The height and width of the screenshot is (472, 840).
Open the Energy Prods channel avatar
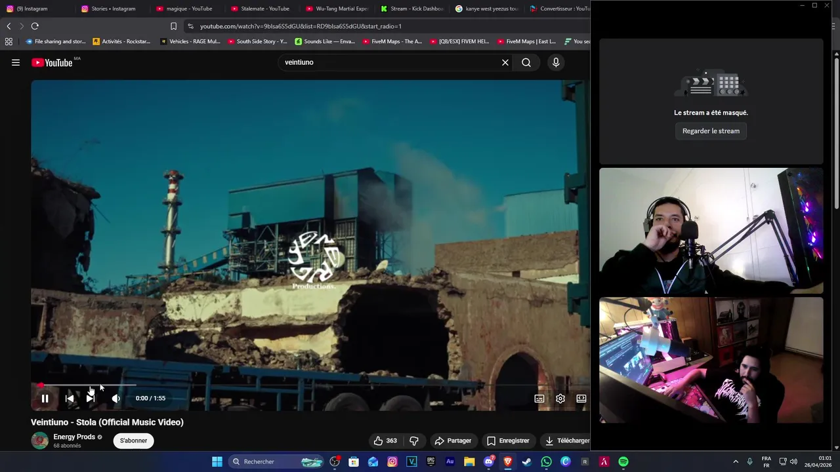point(40,441)
